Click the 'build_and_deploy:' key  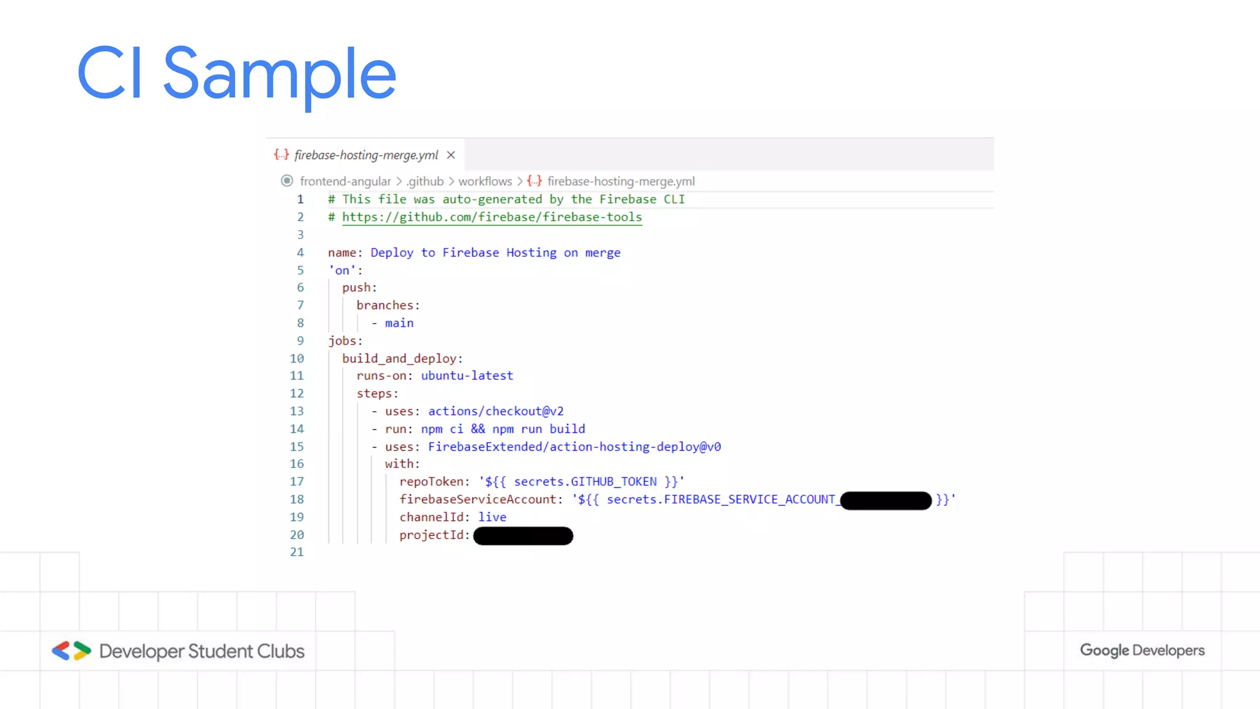point(402,359)
